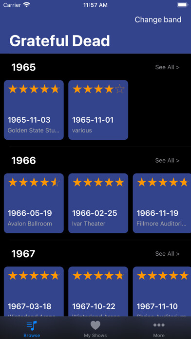Expand See All for 1966
Viewport: 191px width, 339px height.
167,160
